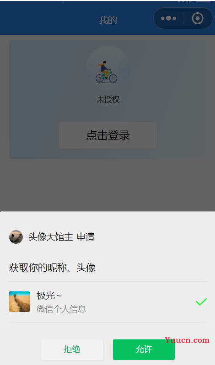The width and height of the screenshot is (215, 365).
Task: Click the green 允许 button
Action: point(144,349)
